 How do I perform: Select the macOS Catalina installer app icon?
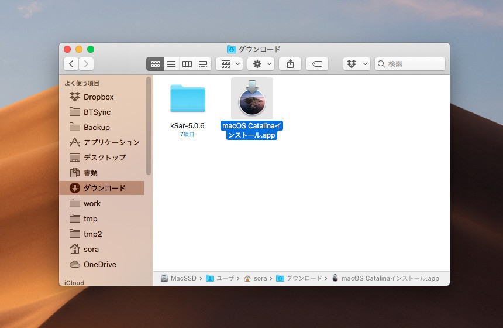(x=252, y=98)
